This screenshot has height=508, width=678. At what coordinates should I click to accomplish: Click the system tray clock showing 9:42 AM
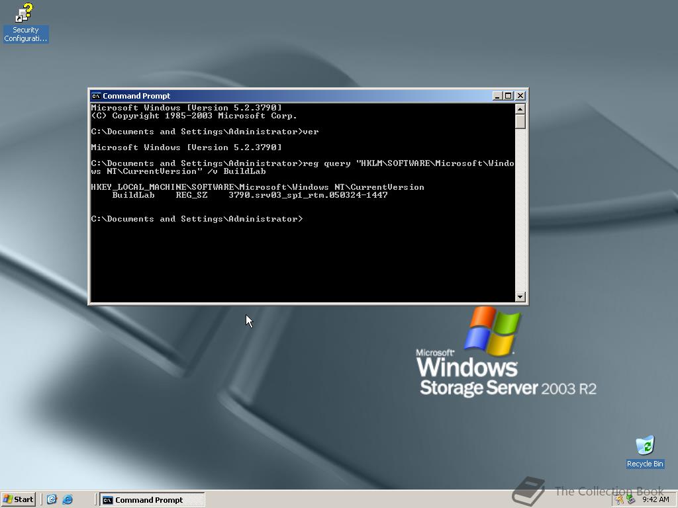[655, 500]
